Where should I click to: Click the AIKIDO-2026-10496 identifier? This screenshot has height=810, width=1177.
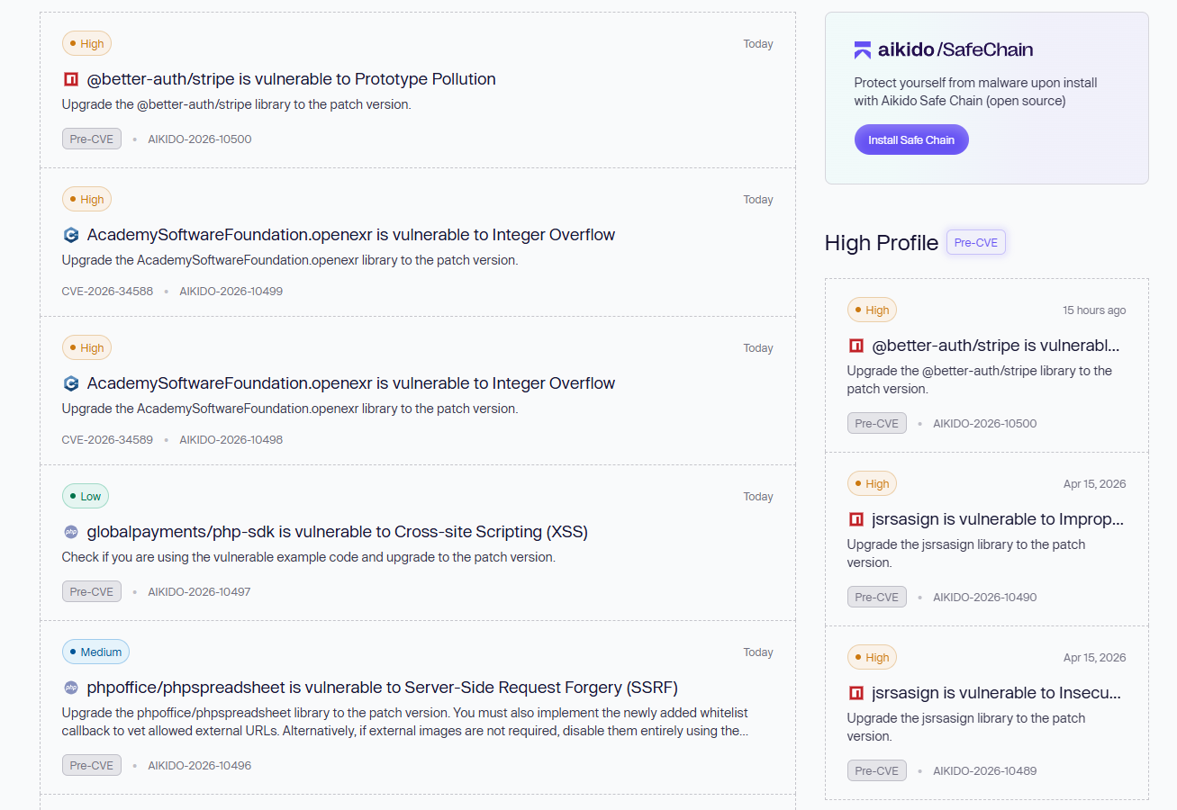[x=200, y=766]
